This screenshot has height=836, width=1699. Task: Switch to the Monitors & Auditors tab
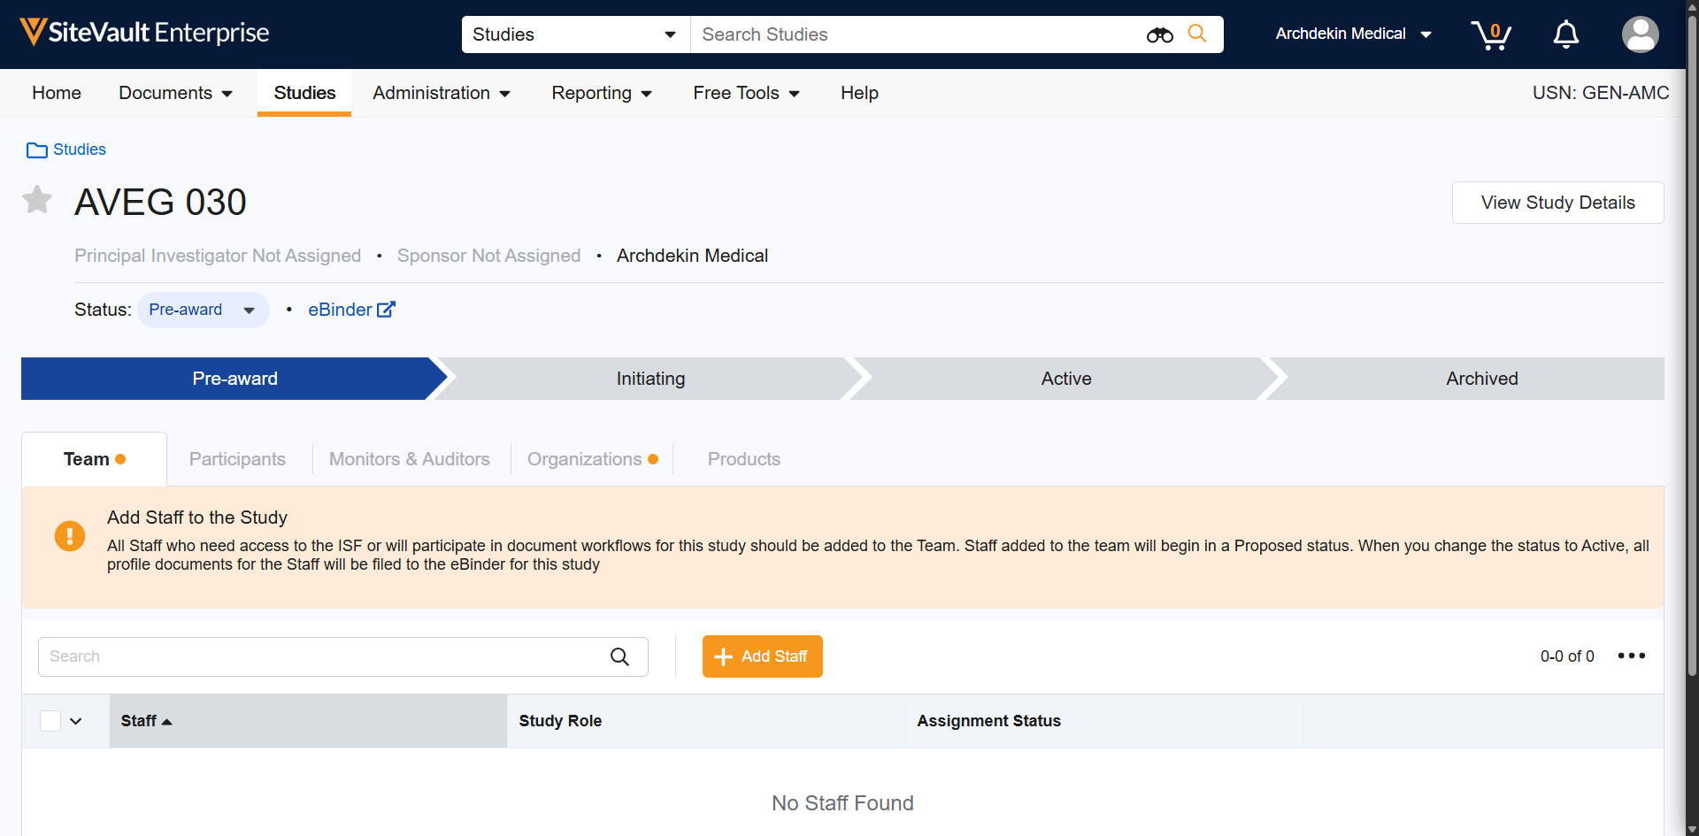click(x=410, y=459)
